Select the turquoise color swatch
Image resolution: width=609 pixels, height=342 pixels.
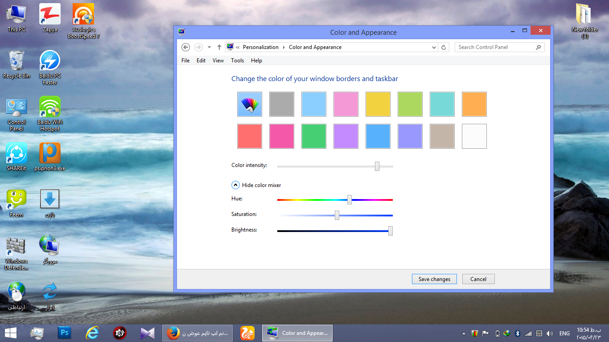tap(442, 104)
